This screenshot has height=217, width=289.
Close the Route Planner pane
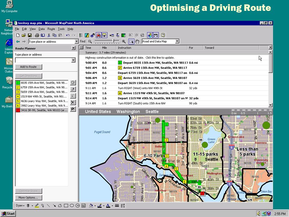pyautogui.click(x=73, y=48)
